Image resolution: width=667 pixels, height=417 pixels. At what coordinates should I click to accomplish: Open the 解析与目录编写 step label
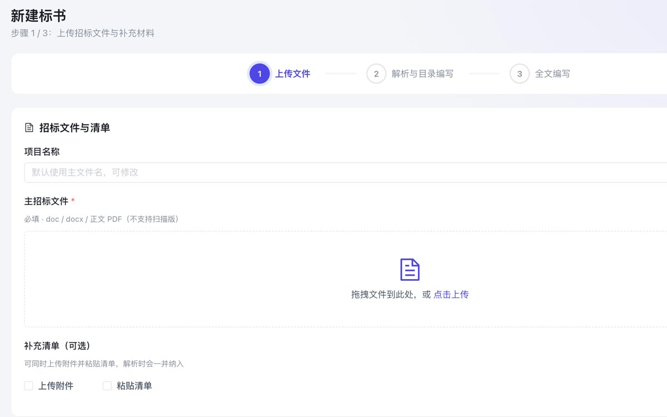422,73
